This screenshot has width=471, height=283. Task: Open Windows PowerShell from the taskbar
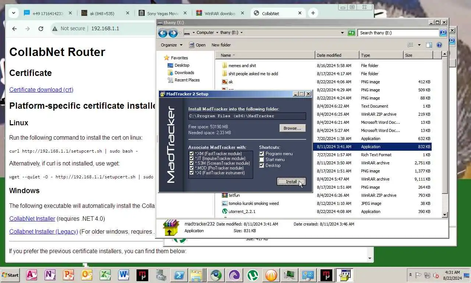(179, 275)
